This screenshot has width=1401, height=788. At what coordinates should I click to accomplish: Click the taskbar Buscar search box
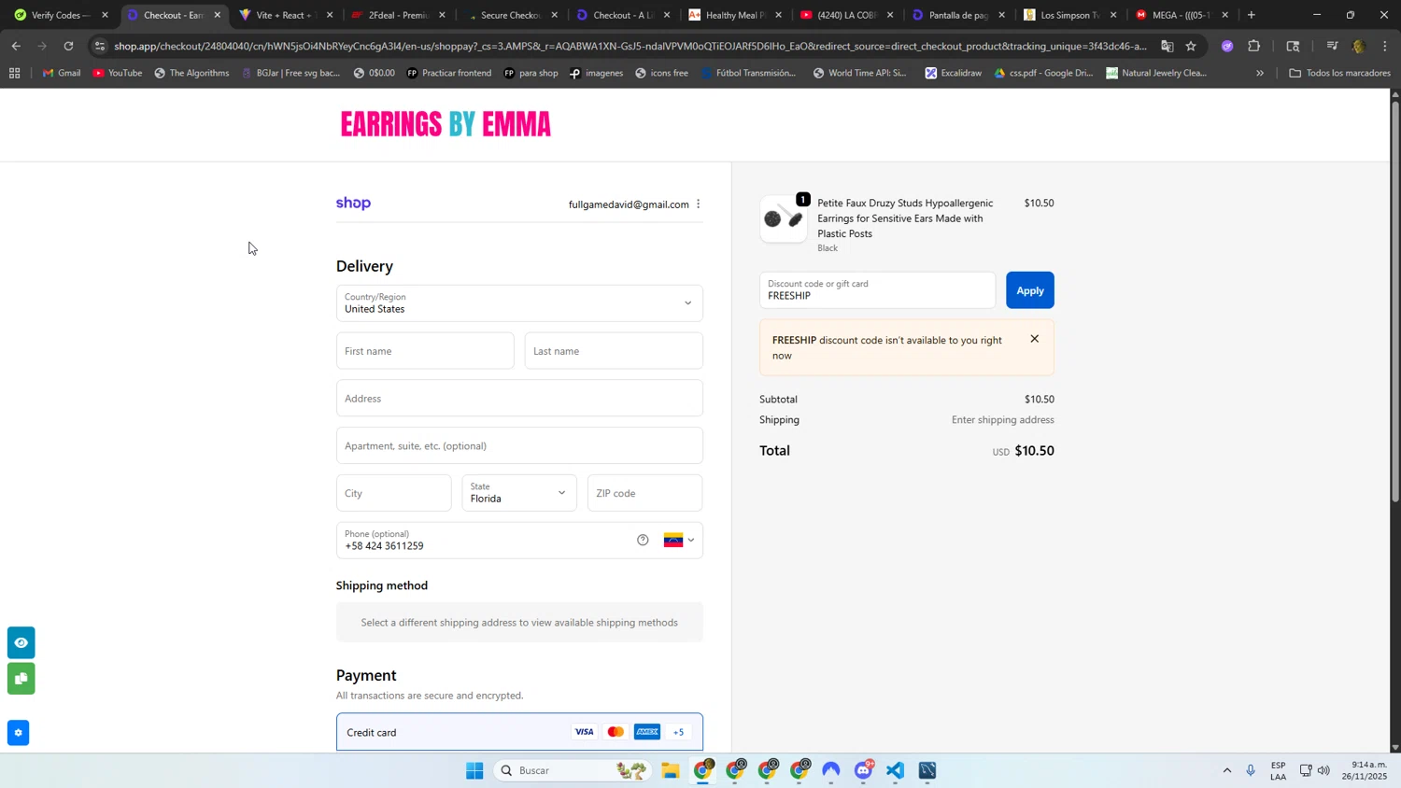572,770
